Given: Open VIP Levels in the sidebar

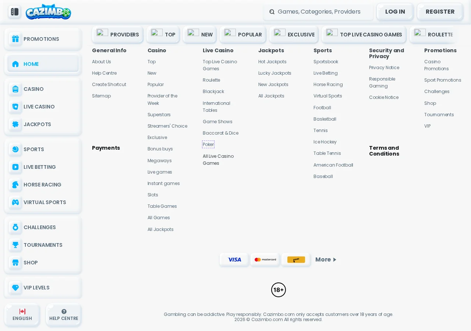Looking at the screenshot, I should [x=43, y=288].
